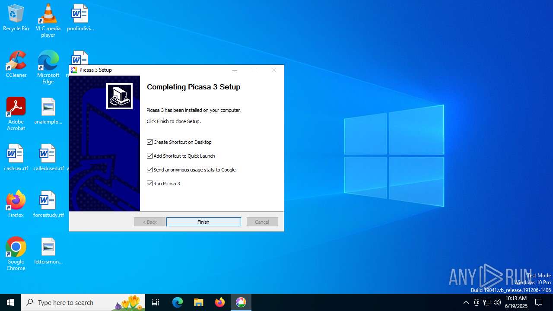
Task: Open the volume control tray icon
Action: pyautogui.click(x=497, y=302)
